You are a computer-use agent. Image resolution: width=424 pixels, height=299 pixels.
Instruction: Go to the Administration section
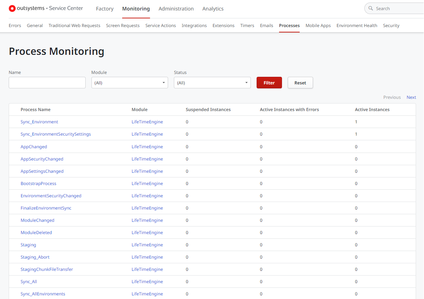pyautogui.click(x=176, y=9)
